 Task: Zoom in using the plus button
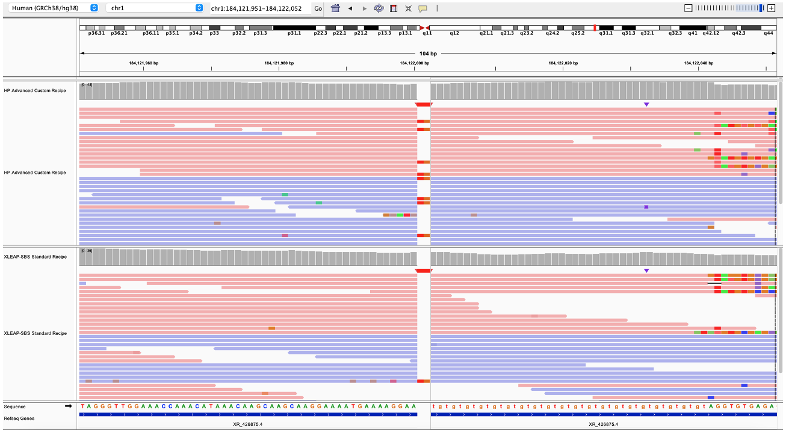(x=771, y=8)
